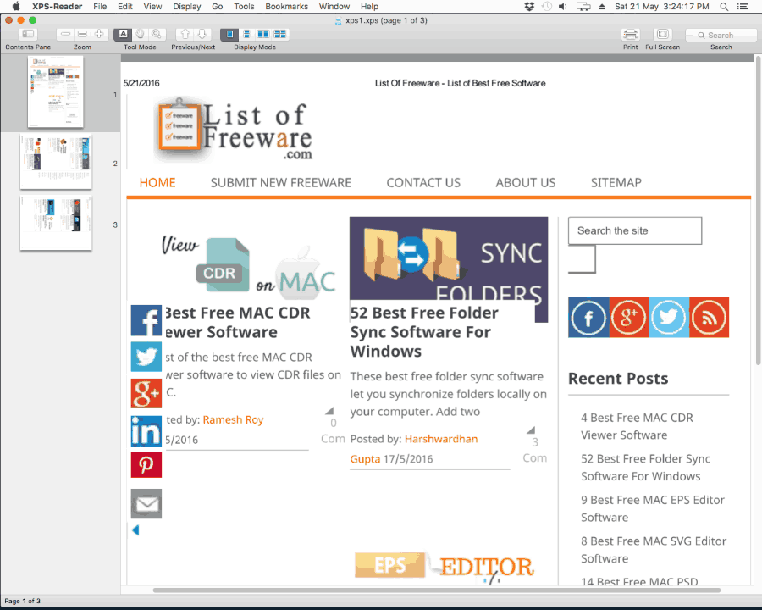Select page 1 thumbnail in contents pane
762x610 pixels.
(55, 91)
